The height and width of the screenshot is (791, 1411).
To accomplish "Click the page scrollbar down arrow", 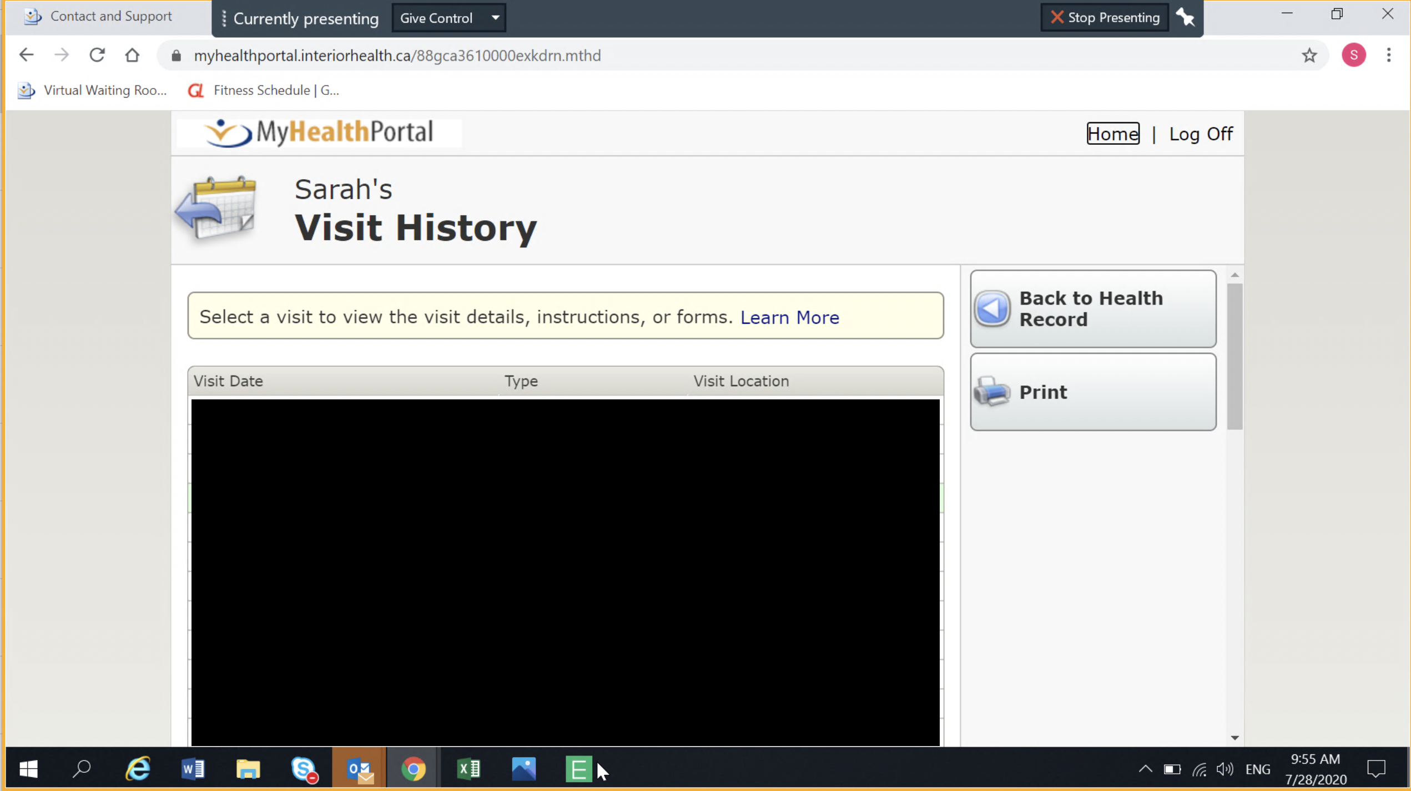I will point(1234,737).
